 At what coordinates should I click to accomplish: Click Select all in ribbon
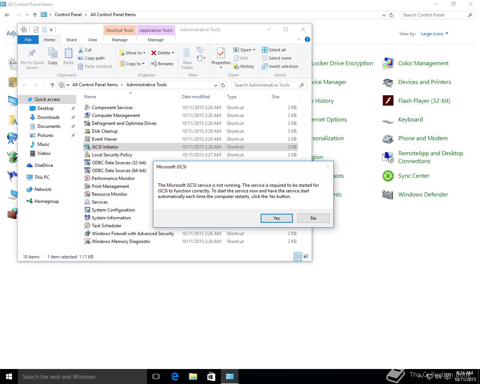click(274, 50)
